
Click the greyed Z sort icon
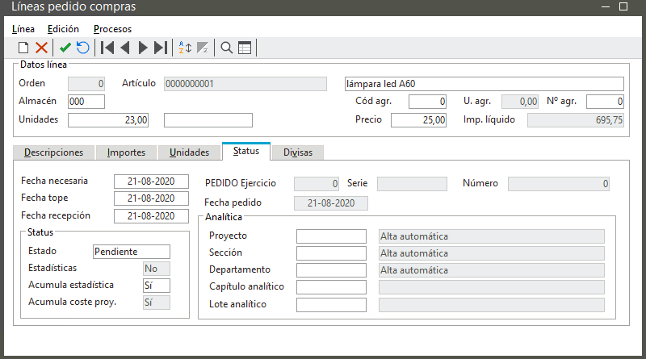click(x=203, y=48)
